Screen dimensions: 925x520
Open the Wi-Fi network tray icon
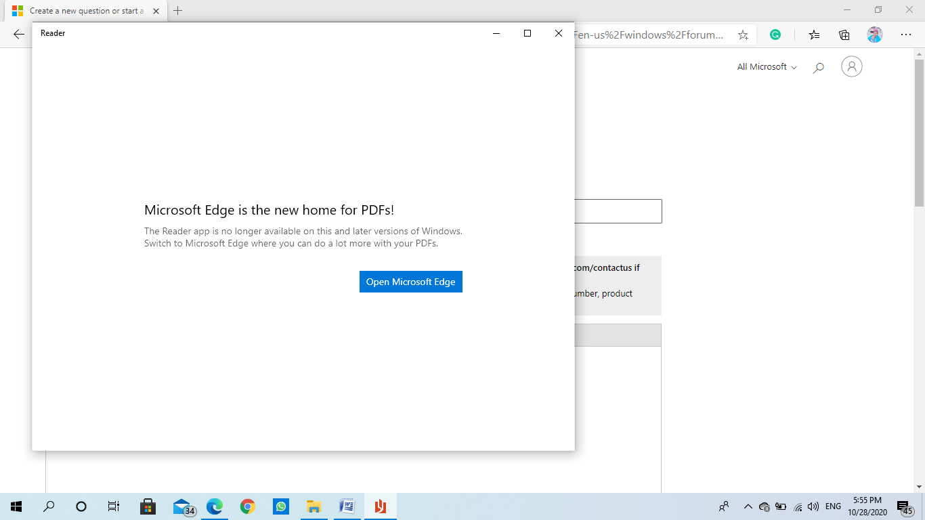coord(798,506)
